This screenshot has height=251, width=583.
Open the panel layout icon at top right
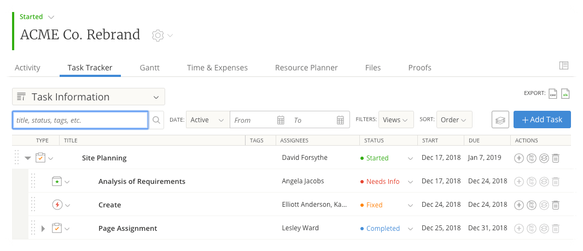pos(564,65)
